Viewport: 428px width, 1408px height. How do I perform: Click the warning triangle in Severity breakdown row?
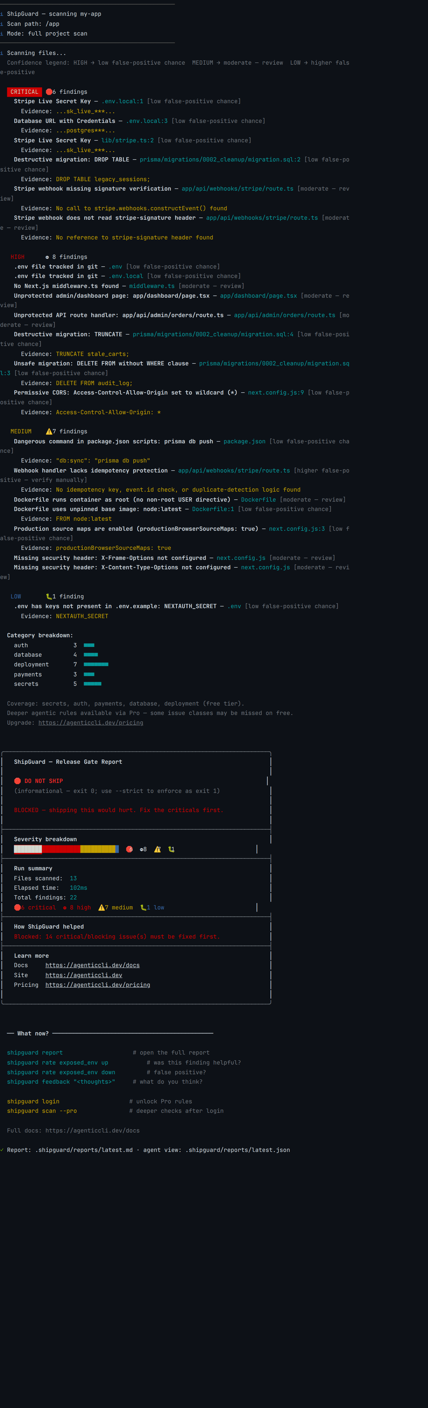coord(157,849)
